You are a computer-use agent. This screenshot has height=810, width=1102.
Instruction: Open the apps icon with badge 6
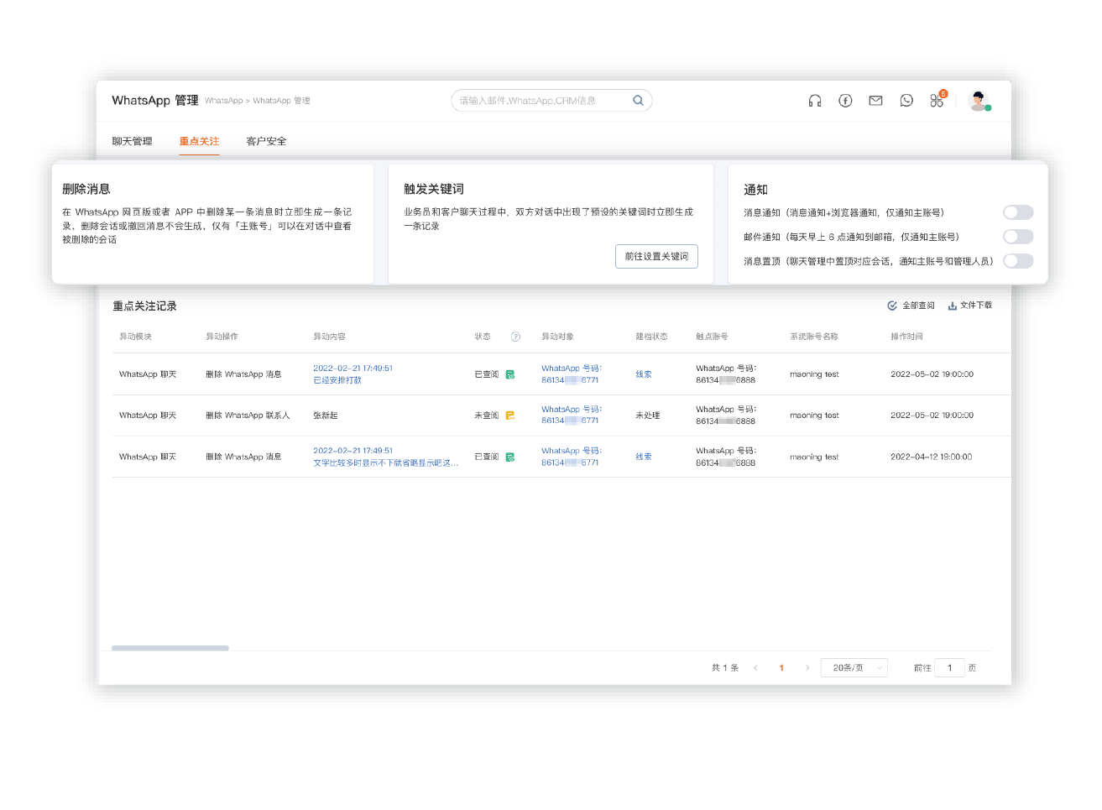pos(937,101)
